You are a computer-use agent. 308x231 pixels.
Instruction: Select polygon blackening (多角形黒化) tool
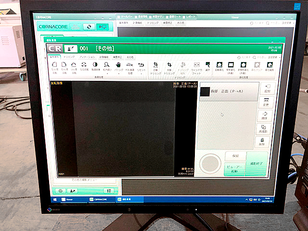(x=243, y=68)
